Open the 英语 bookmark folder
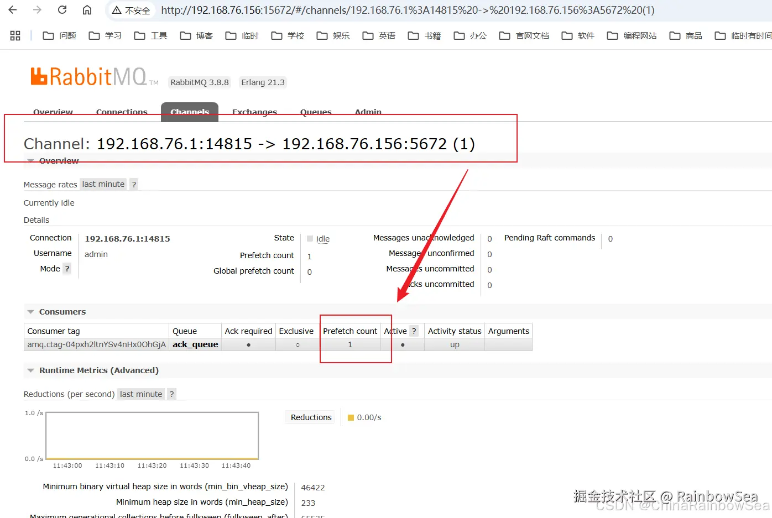The width and height of the screenshot is (772, 518). click(x=379, y=35)
